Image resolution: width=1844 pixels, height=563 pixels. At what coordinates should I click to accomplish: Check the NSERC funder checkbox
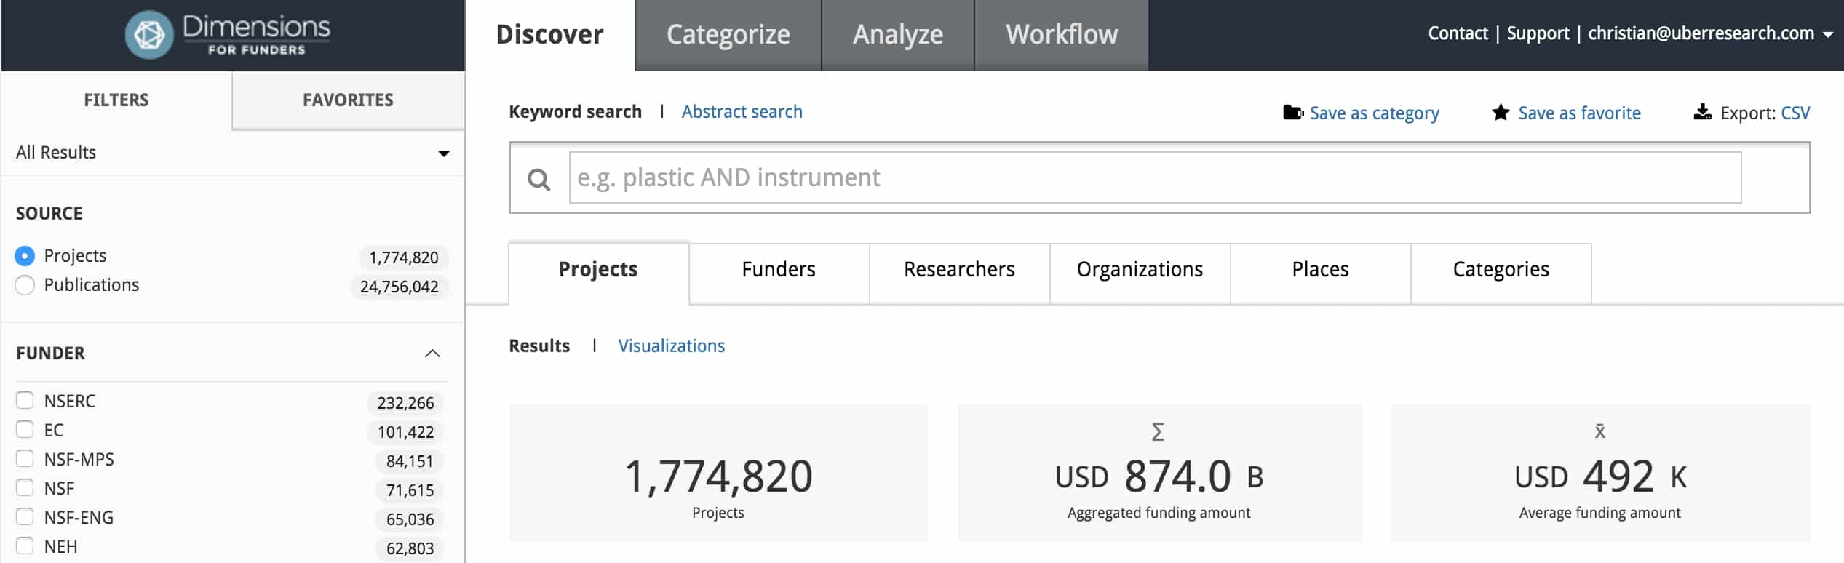[x=25, y=401]
